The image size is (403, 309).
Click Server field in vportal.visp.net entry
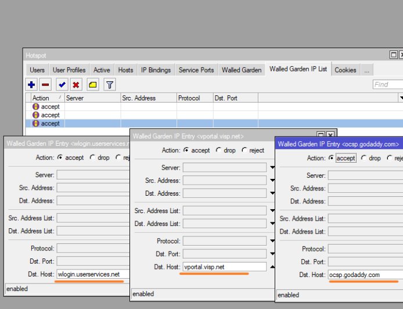[225, 168]
